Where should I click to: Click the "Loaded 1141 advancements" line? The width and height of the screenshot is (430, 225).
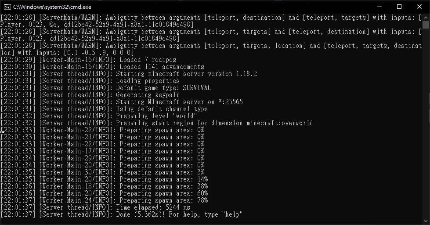click(x=102, y=66)
